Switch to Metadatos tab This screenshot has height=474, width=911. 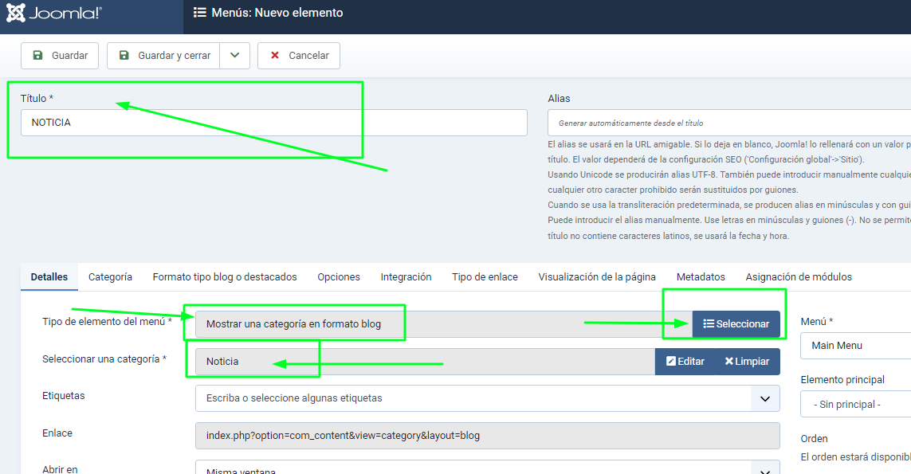(x=701, y=277)
